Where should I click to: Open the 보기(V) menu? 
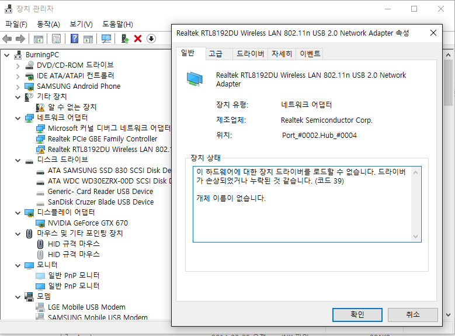(81, 24)
